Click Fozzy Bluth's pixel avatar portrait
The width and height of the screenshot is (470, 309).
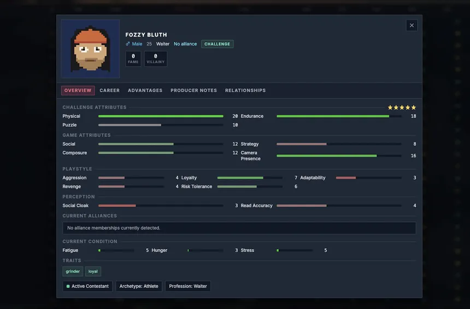pyautogui.click(x=90, y=49)
